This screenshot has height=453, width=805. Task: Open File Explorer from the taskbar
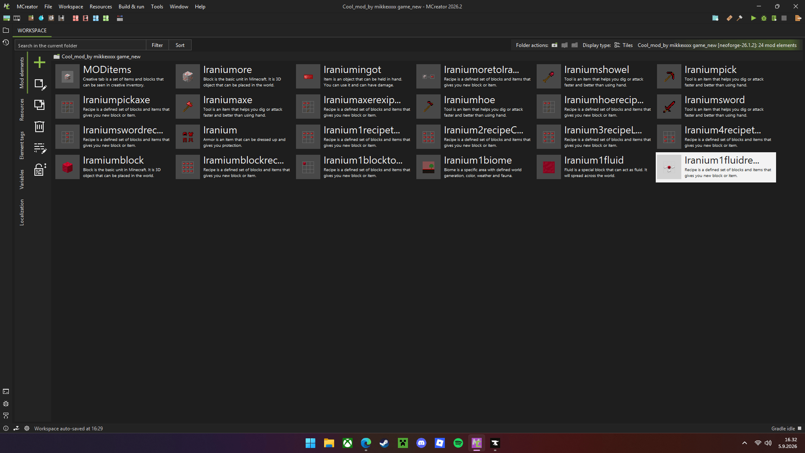coord(329,443)
